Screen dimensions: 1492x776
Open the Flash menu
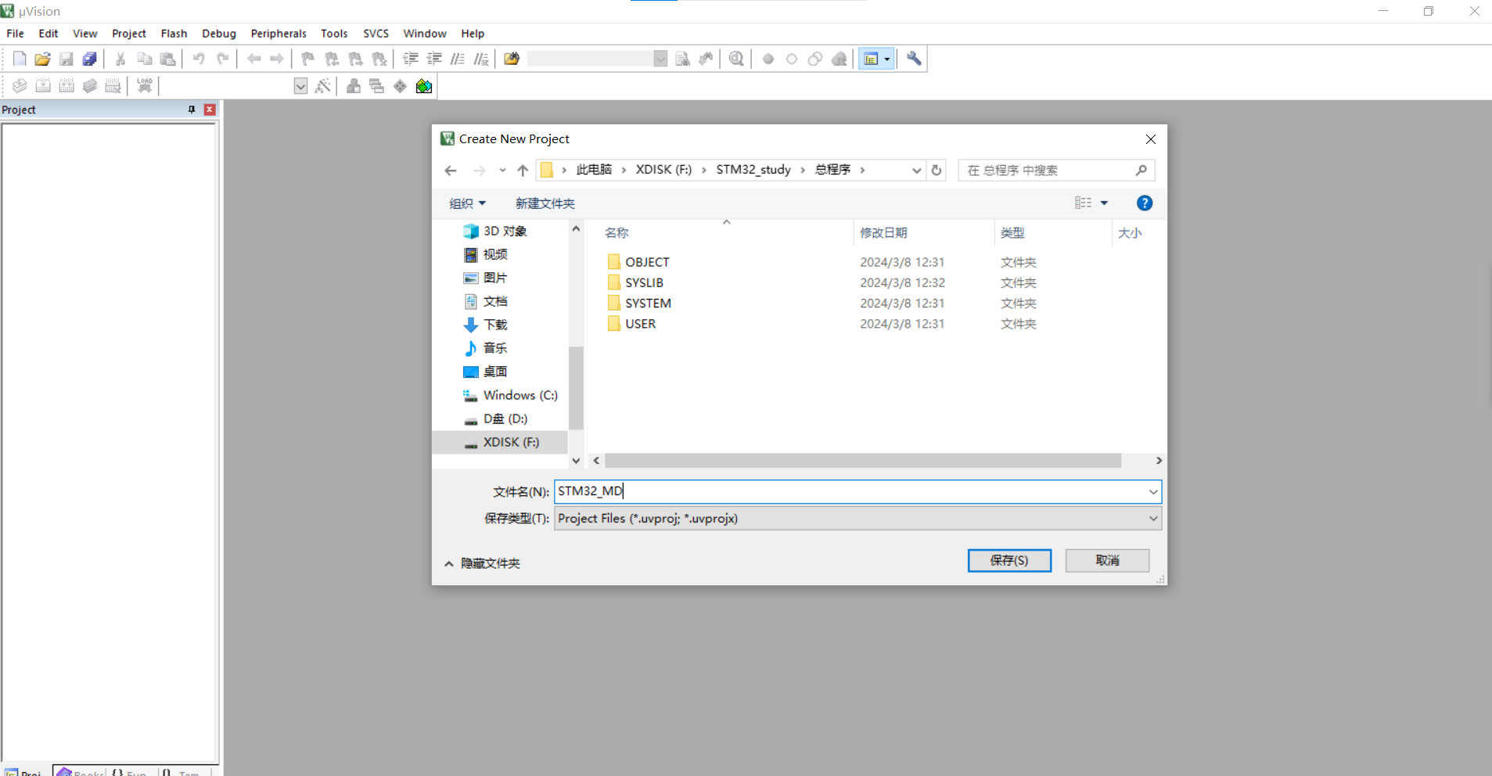tap(174, 34)
